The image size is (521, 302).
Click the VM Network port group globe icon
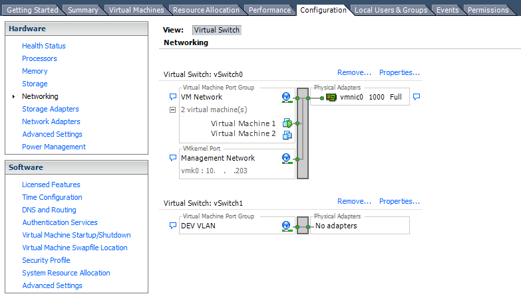[x=286, y=98]
